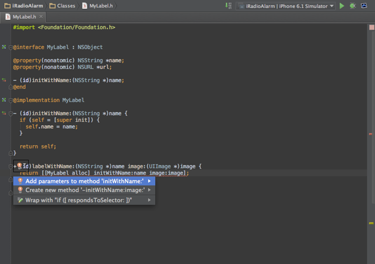The width and height of the screenshot is (375, 264).
Task: Collapse the @interface MyLabel fold marker
Action: click(x=11, y=47)
